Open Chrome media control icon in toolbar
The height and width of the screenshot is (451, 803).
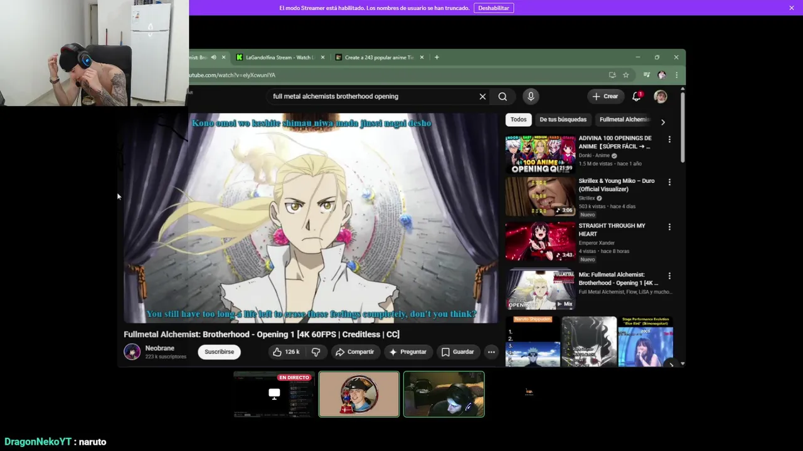click(x=646, y=75)
